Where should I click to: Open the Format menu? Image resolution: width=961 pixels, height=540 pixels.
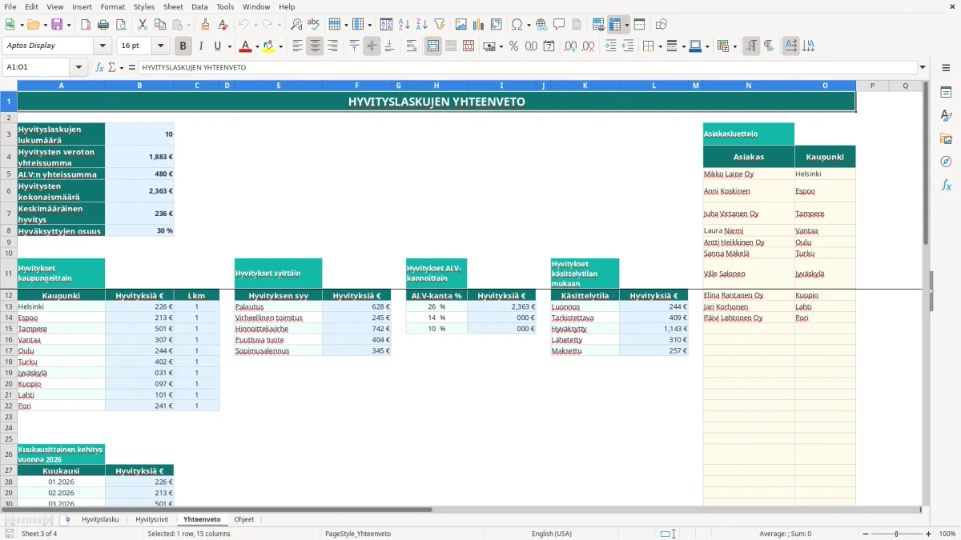112,6
